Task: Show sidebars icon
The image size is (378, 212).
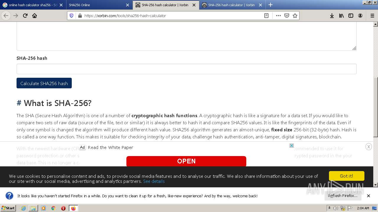Action: (351, 16)
